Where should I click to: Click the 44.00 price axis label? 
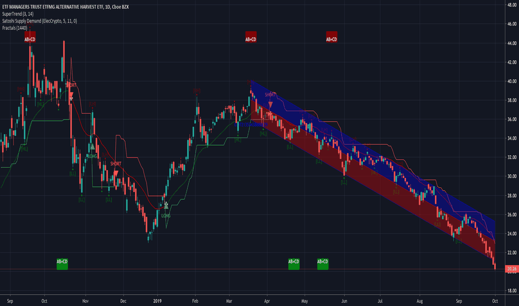(512, 43)
